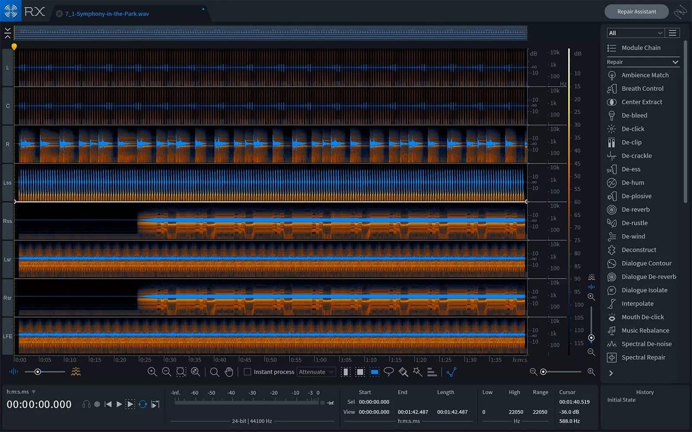692x432 pixels.
Task: Collapse the waveform overview bar
Action: (x=7, y=33)
